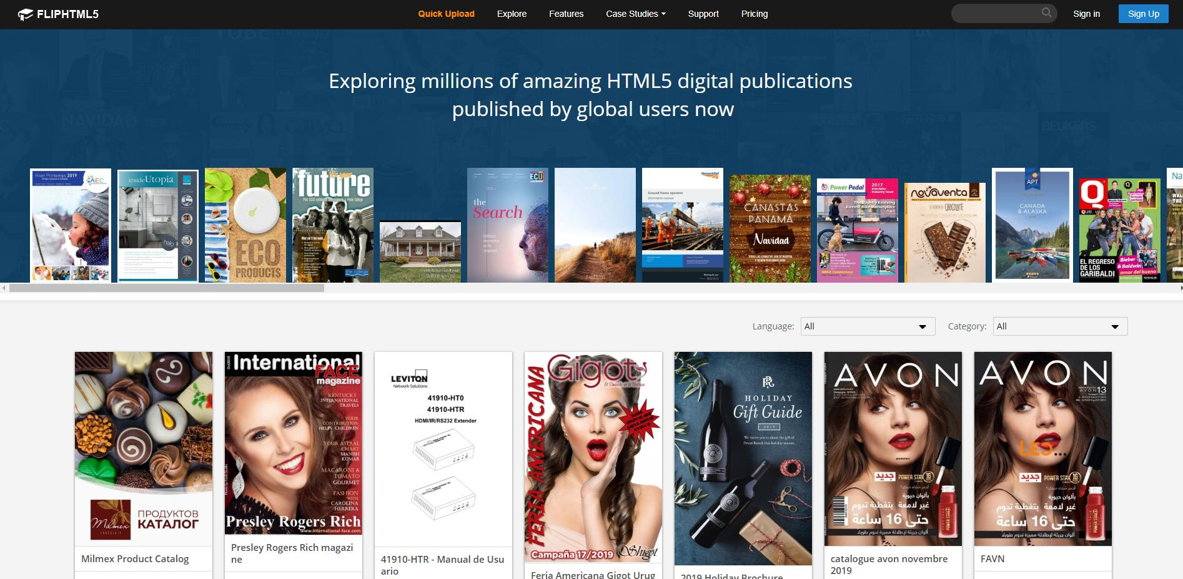Expand the Case Studies menu
The image size is (1183, 579).
[x=635, y=14]
